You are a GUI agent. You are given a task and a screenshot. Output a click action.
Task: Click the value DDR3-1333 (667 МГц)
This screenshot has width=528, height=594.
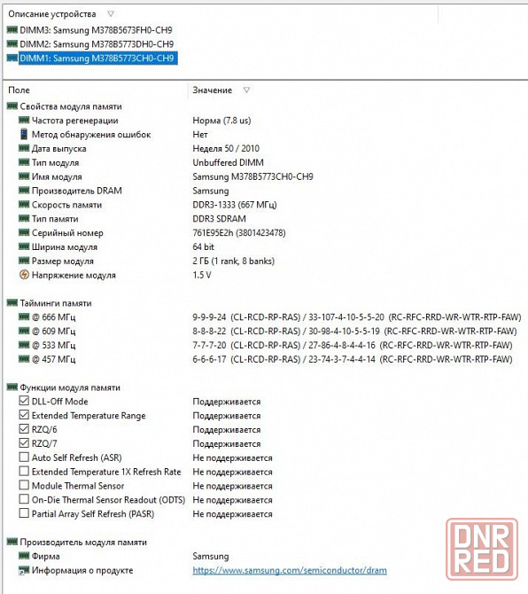(x=235, y=205)
